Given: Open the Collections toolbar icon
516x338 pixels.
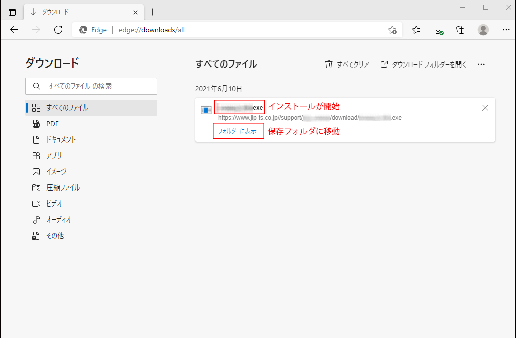Looking at the screenshot, I should click(461, 30).
